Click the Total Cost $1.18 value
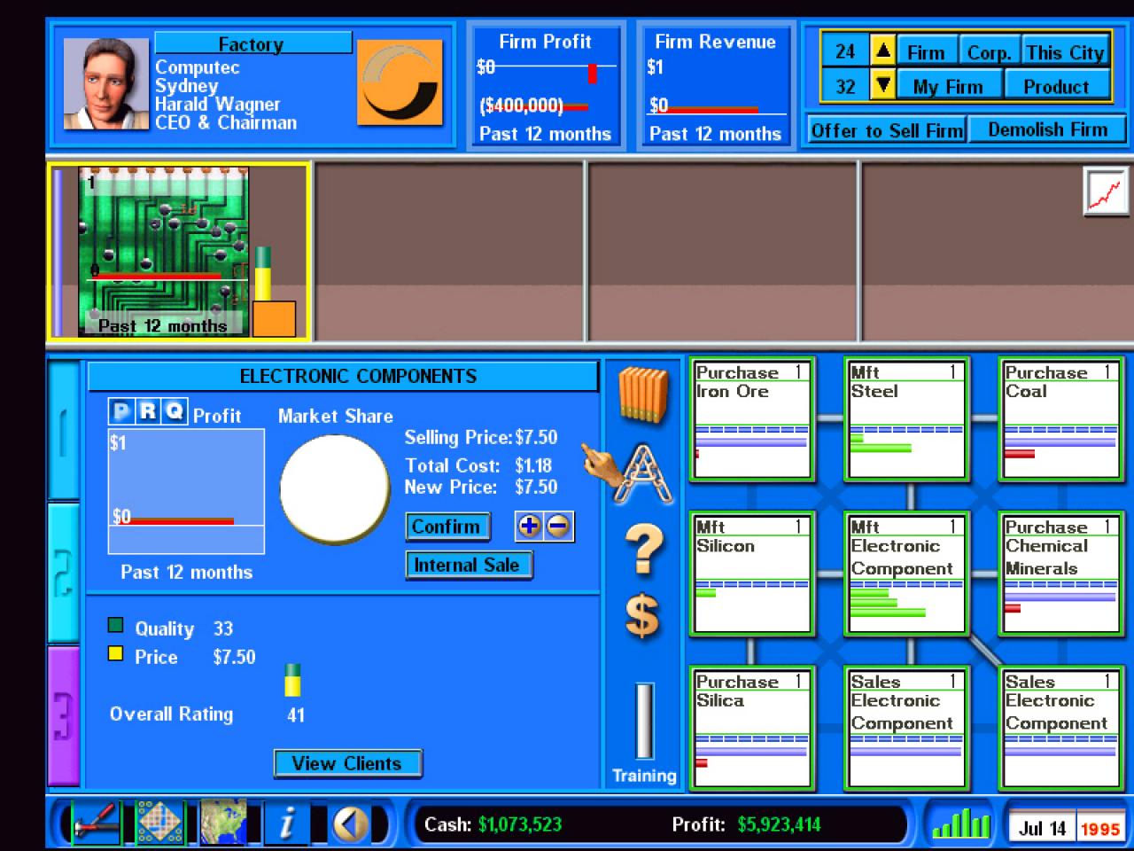This screenshot has height=851, width=1134. tap(533, 465)
